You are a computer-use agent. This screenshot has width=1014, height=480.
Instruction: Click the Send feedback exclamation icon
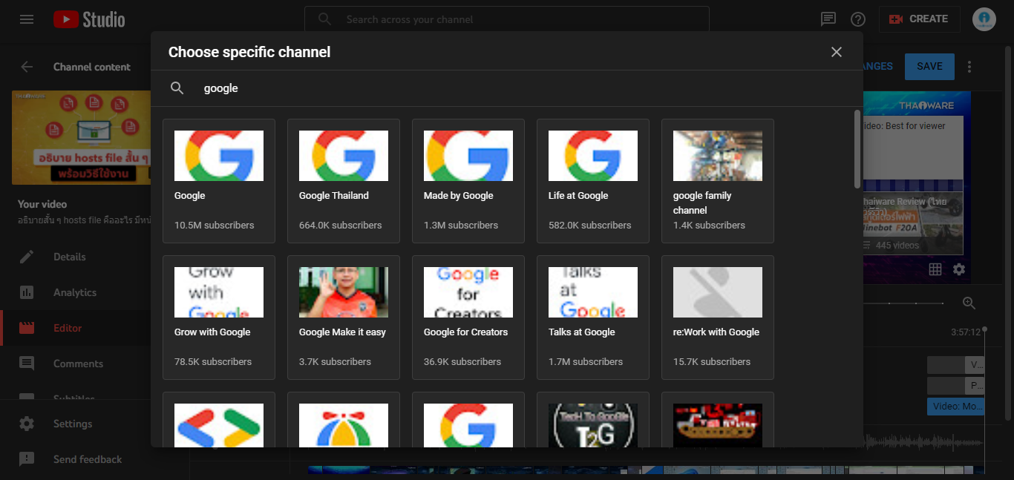[x=27, y=459]
